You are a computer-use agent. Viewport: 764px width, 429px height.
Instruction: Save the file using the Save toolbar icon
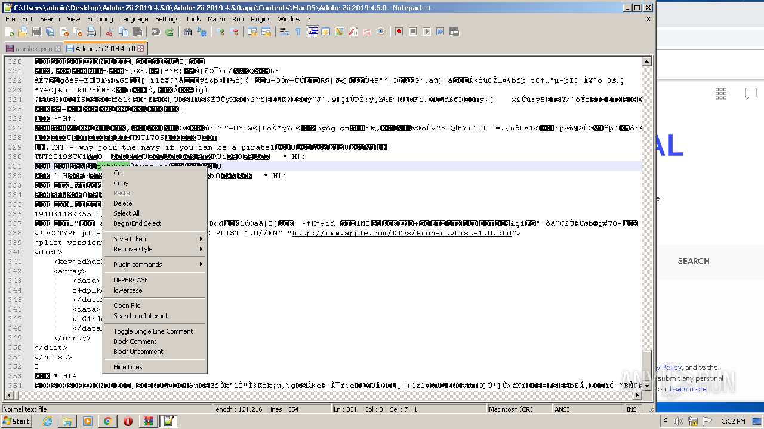[36, 32]
